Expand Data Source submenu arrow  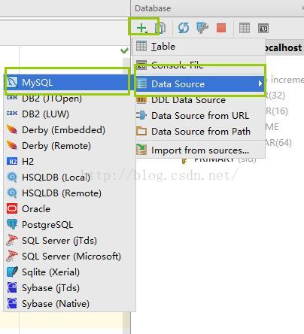260,83
